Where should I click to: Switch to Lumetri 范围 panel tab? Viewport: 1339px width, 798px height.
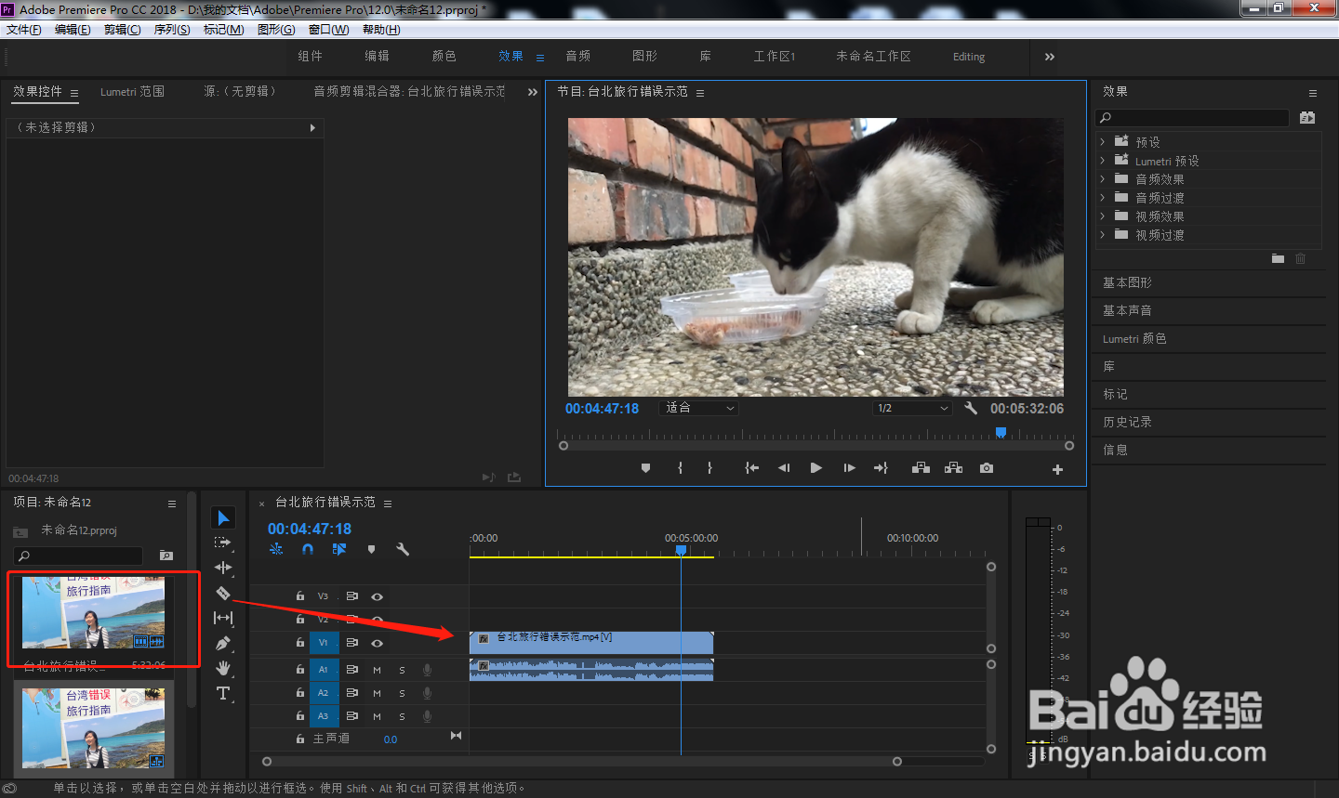tap(132, 92)
